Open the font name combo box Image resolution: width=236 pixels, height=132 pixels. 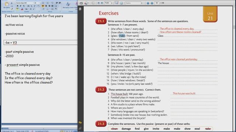point(25,3)
